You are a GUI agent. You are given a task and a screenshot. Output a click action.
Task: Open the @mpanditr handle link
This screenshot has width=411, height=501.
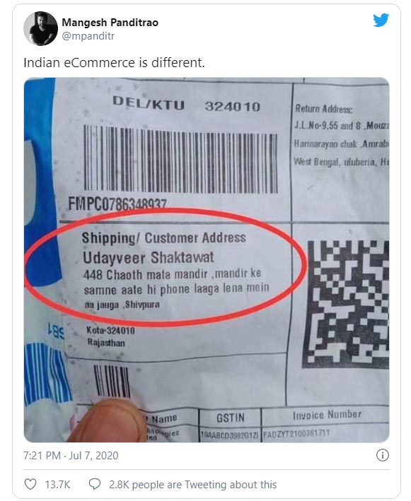pyautogui.click(x=88, y=36)
